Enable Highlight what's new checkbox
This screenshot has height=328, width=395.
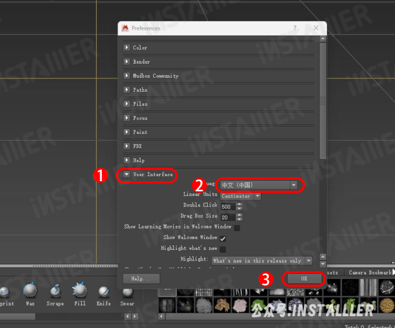[223, 249]
